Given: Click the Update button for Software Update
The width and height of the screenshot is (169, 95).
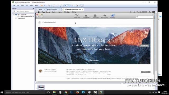Looking at the screenshot, I should 145,72.
